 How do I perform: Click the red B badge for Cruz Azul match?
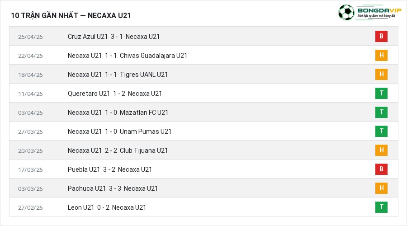click(x=381, y=36)
